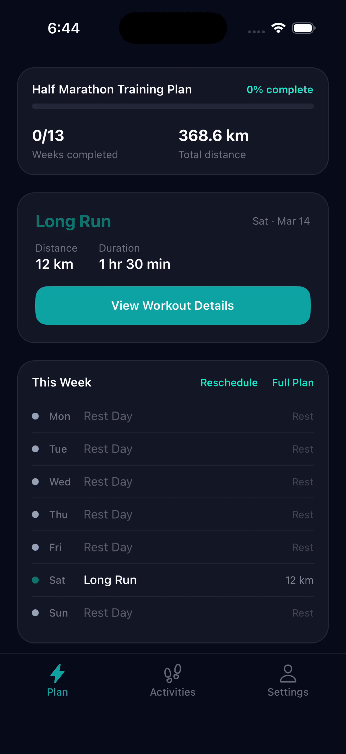346x754 pixels.
Task: Click the training plan progress bar
Action: coord(173,106)
